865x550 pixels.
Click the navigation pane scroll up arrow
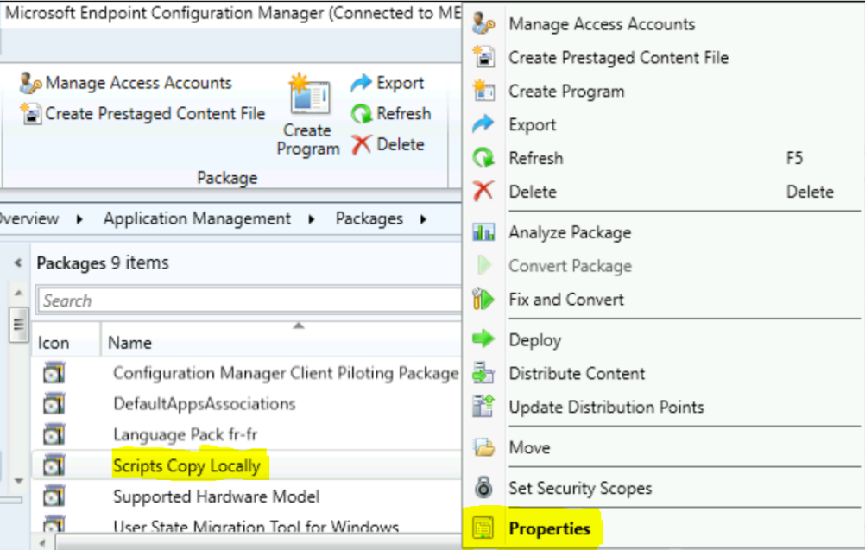point(18,293)
